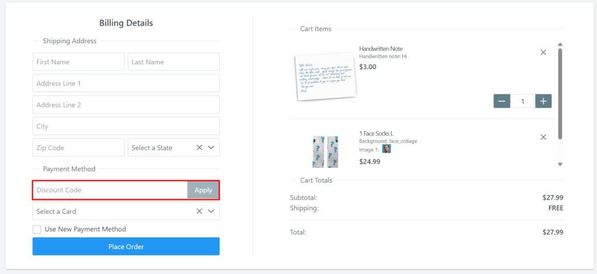Remove 1 Face Socks L item

(543, 137)
